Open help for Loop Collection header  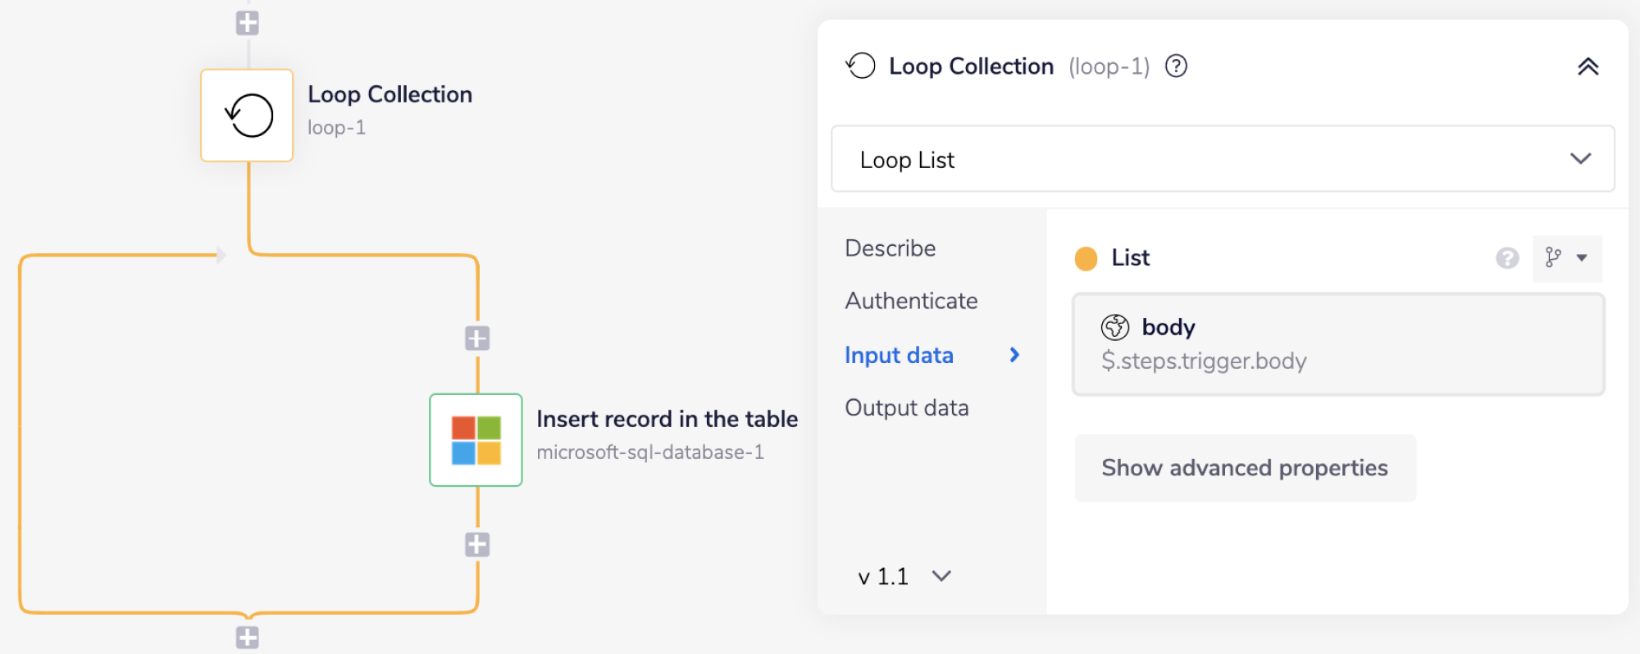1176,66
